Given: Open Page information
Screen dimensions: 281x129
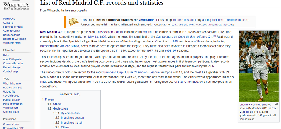Looking at the screenshot, I should tap(13, 104).
